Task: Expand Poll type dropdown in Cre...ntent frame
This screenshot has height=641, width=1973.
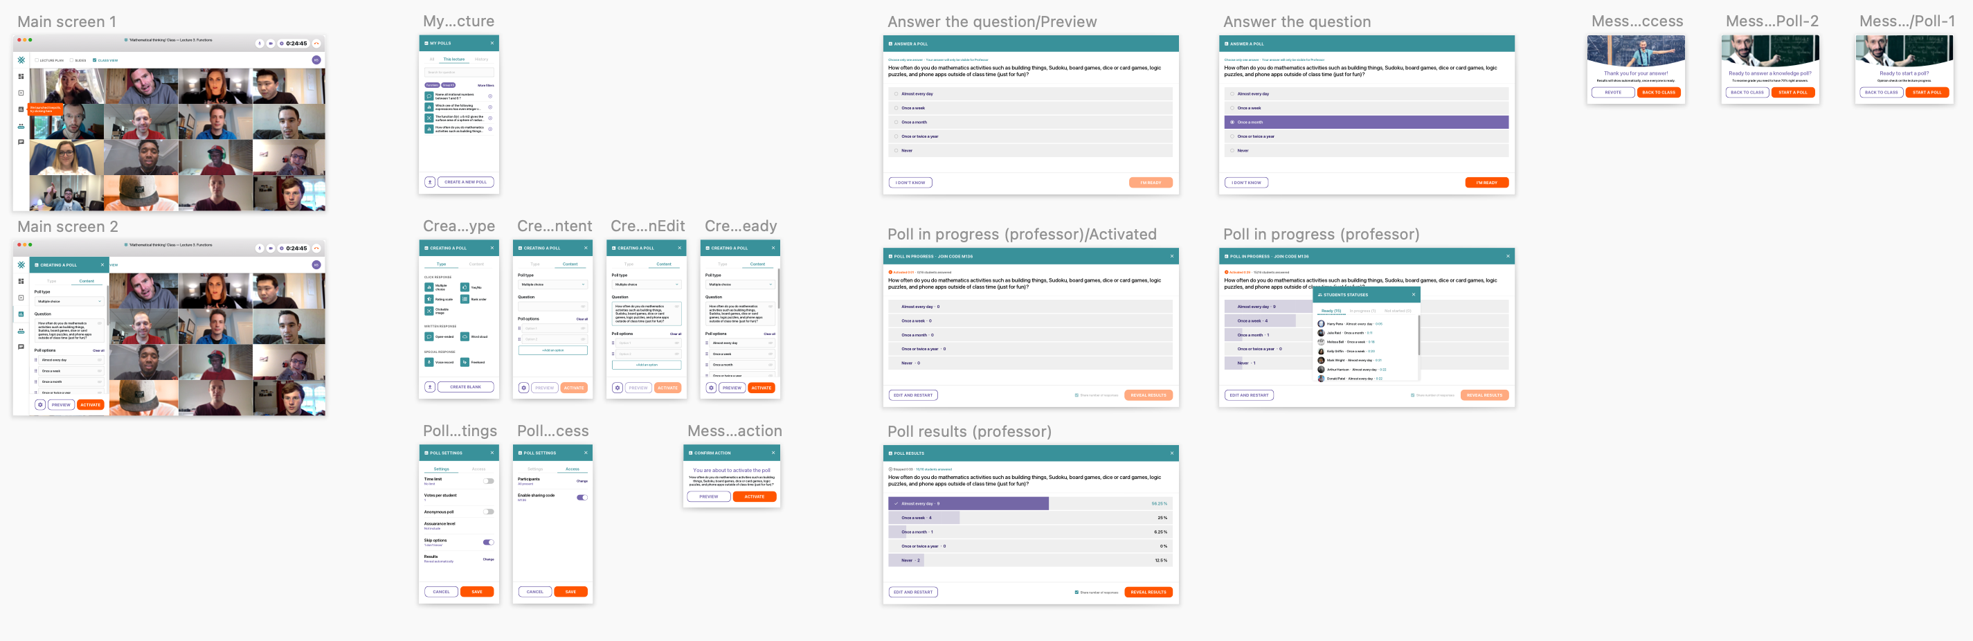Action: tap(552, 284)
